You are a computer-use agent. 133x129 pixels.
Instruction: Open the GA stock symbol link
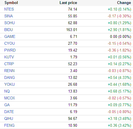click(x=7, y=105)
